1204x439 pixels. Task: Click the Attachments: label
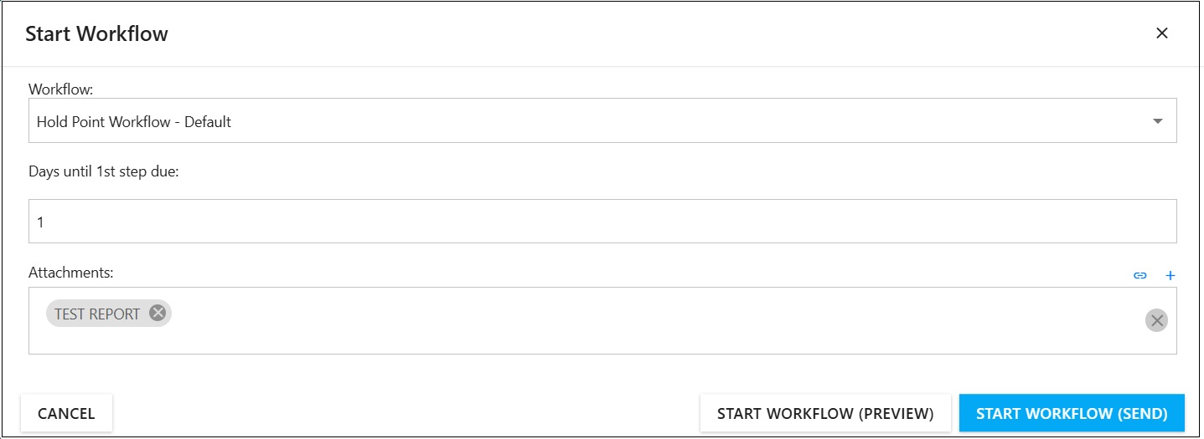click(70, 272)
